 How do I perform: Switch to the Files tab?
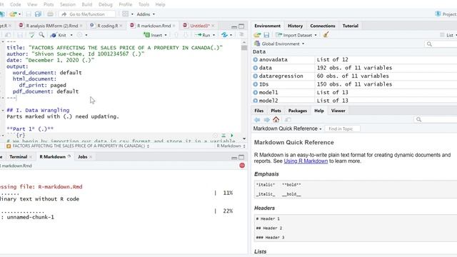point(258,111)
